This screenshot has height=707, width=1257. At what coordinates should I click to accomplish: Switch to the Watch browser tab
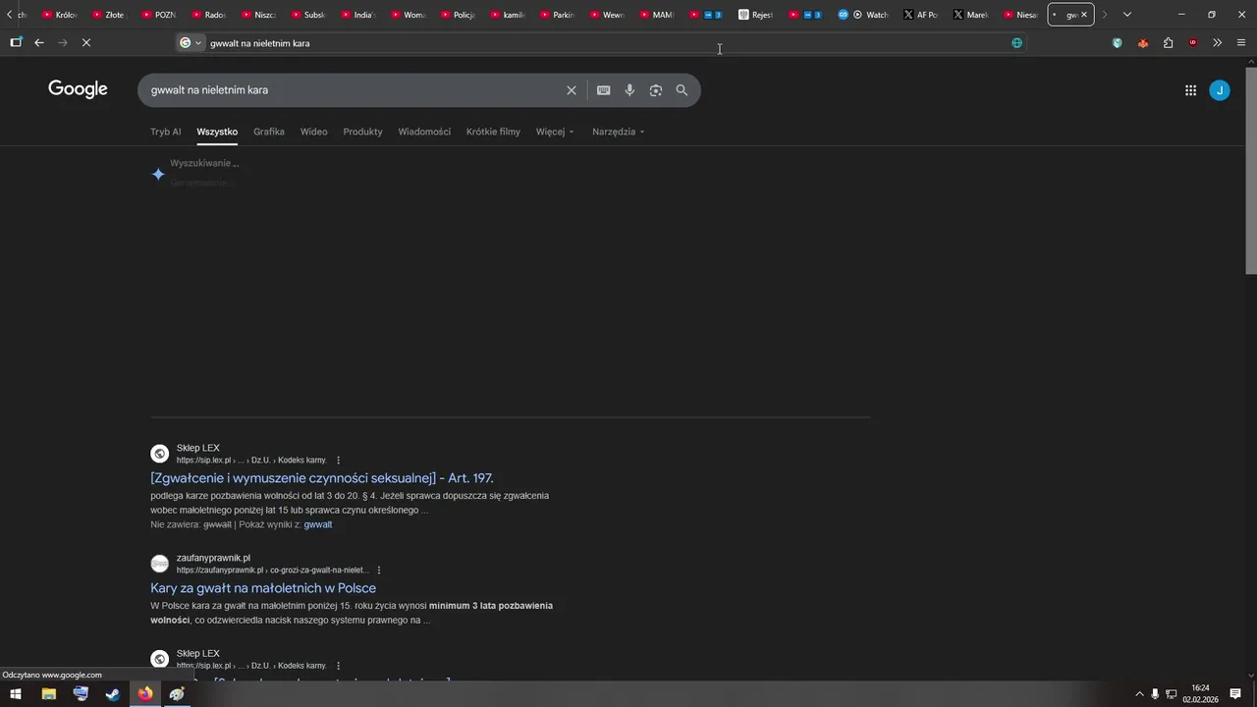pos(864,15)
